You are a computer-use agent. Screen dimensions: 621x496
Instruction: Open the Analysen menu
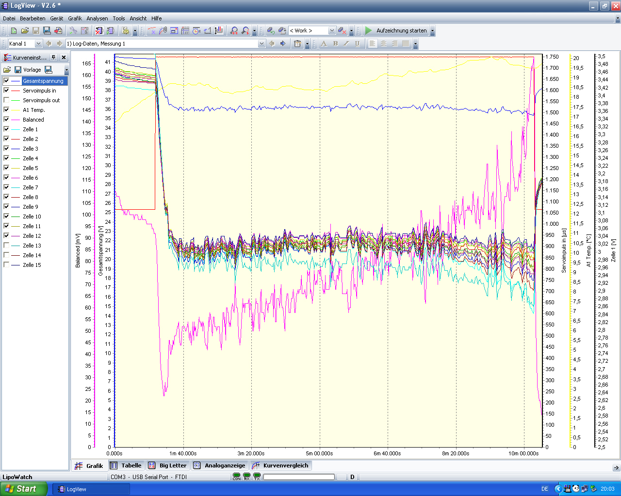(x=98, y=18)
